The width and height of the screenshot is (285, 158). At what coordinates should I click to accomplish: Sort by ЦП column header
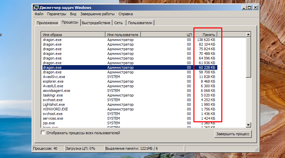click(167, 35)
